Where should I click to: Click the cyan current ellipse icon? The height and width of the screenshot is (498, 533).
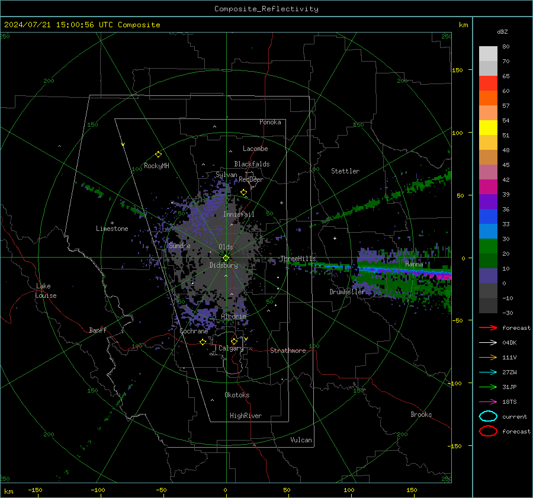click(488, 416)
